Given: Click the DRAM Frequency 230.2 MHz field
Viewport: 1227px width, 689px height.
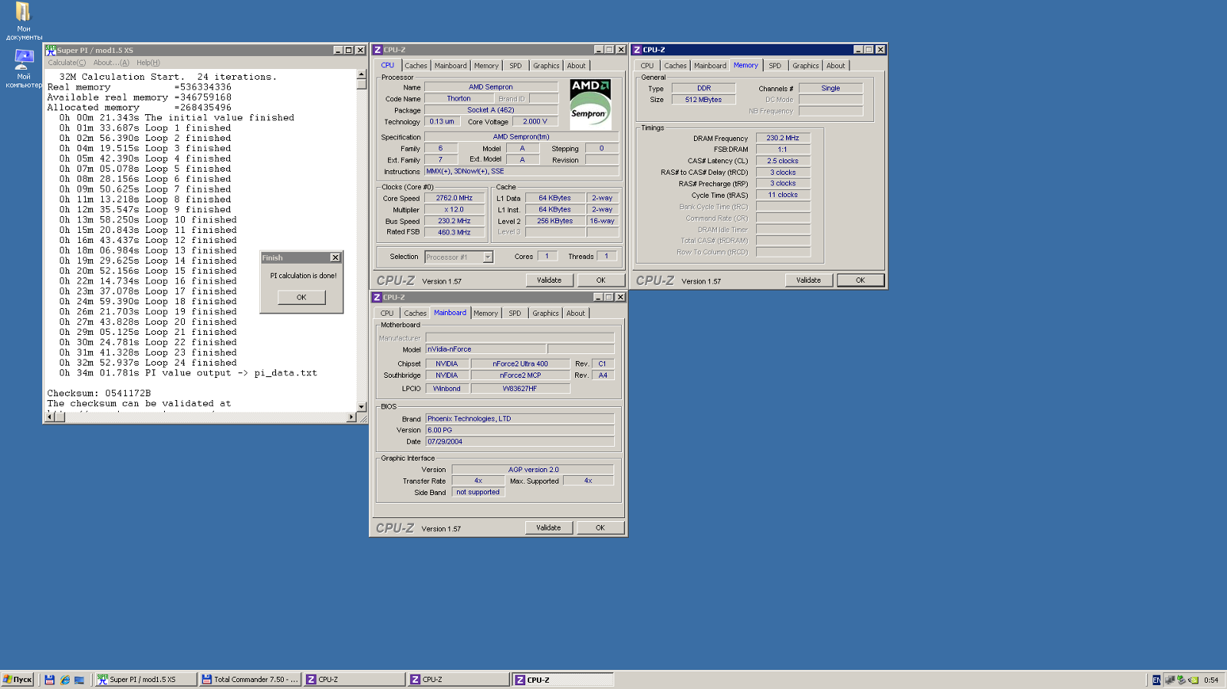Looking at the screenshot, I should click(x=783, y=139).
